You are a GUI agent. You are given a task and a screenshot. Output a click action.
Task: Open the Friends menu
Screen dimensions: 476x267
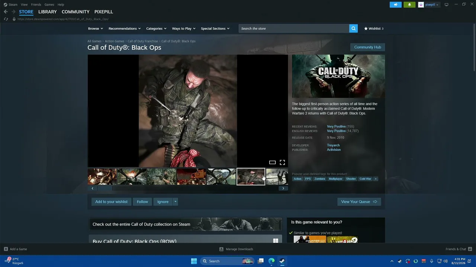[x=36, y=4]
